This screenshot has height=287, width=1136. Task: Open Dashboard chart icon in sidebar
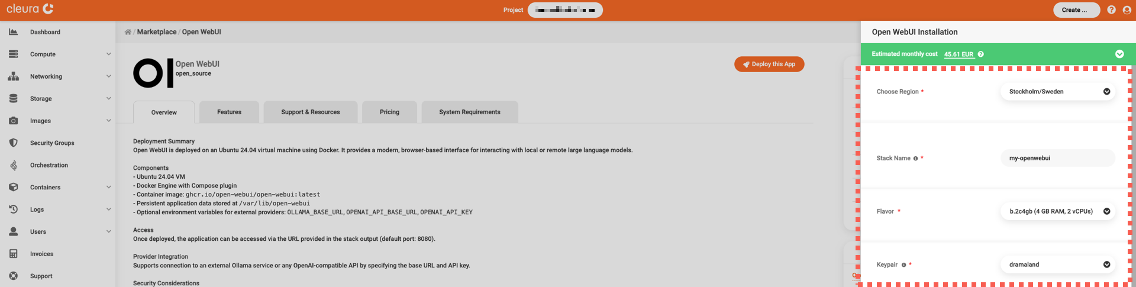(x=13, y=32)
